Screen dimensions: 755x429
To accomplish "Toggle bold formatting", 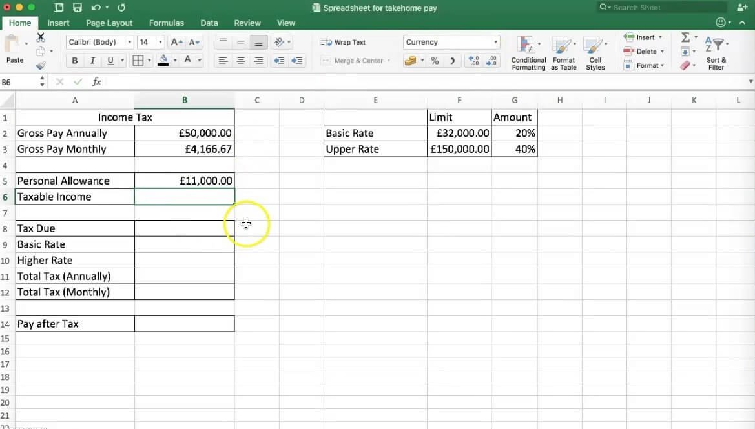I will [x=75, y=61].
